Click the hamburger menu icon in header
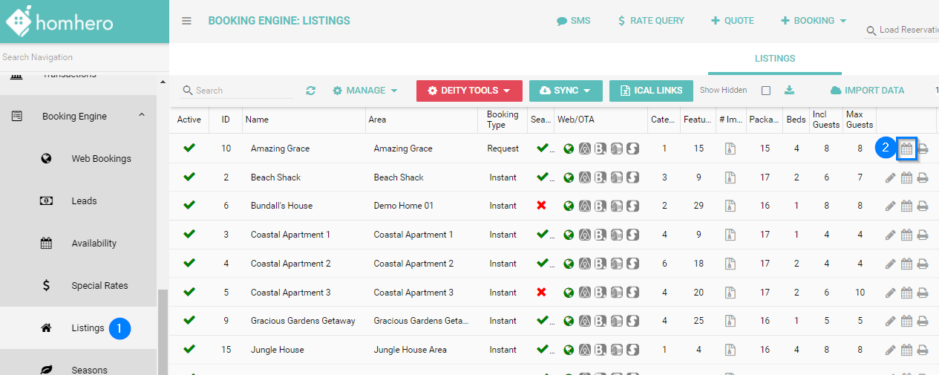 (x=187, y=21)
